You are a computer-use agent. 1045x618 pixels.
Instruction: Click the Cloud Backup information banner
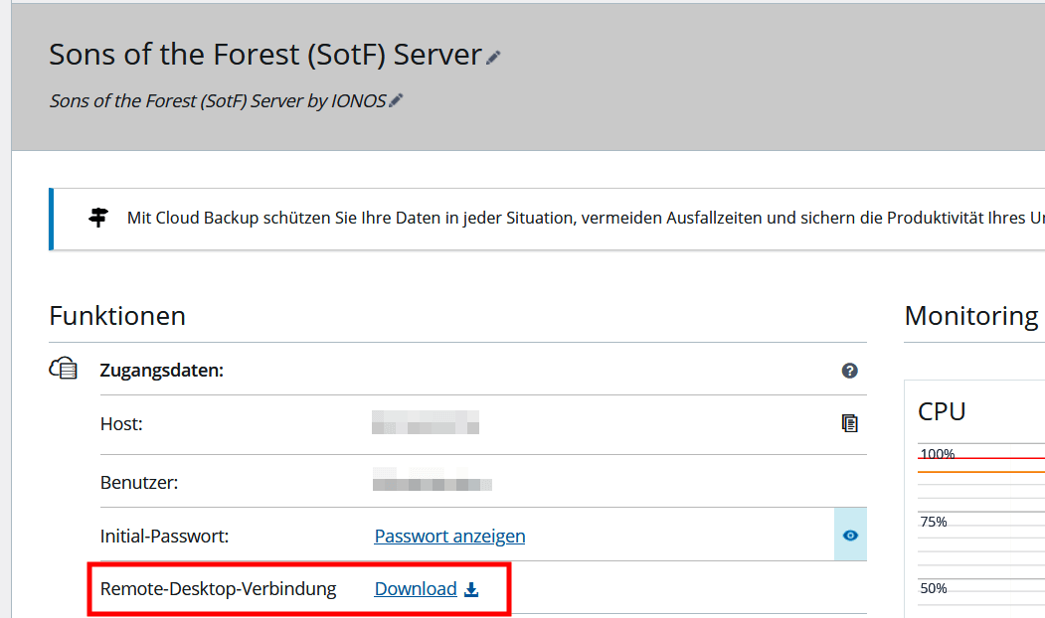point(497,218)
